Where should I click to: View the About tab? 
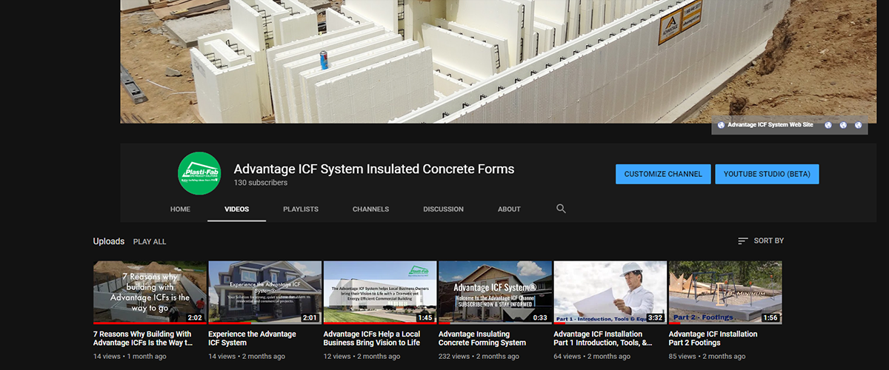click(509, 209)
